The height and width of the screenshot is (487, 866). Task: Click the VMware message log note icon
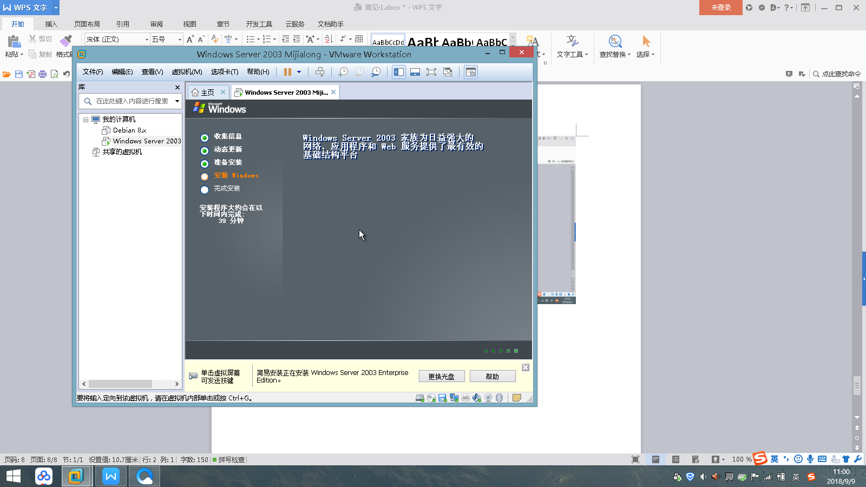point(517,398)
